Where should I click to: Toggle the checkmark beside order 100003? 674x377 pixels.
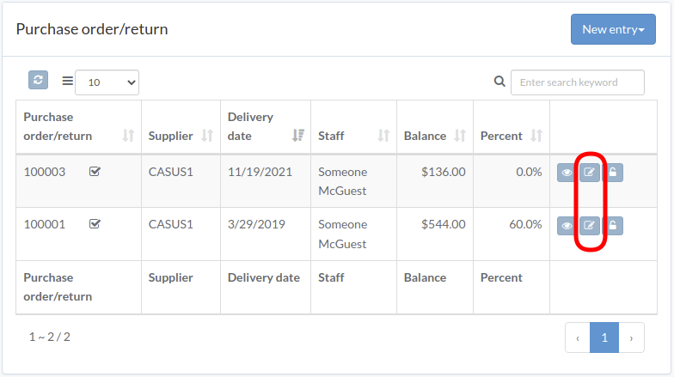(x=95, y=172)
